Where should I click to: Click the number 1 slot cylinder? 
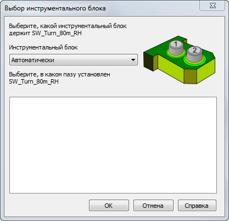[x=176, y=47]
